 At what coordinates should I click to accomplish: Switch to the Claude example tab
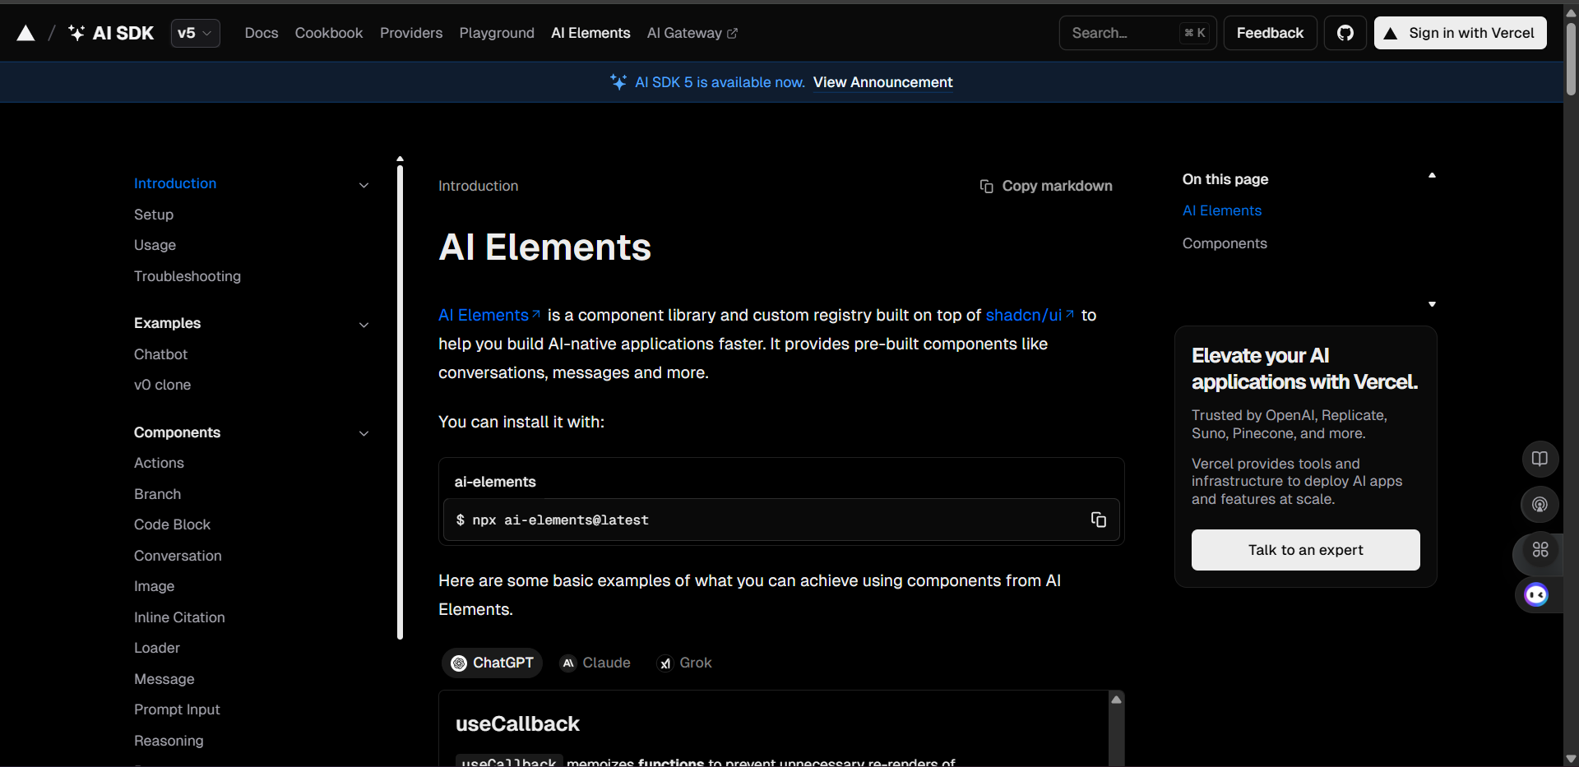(595, 663)
